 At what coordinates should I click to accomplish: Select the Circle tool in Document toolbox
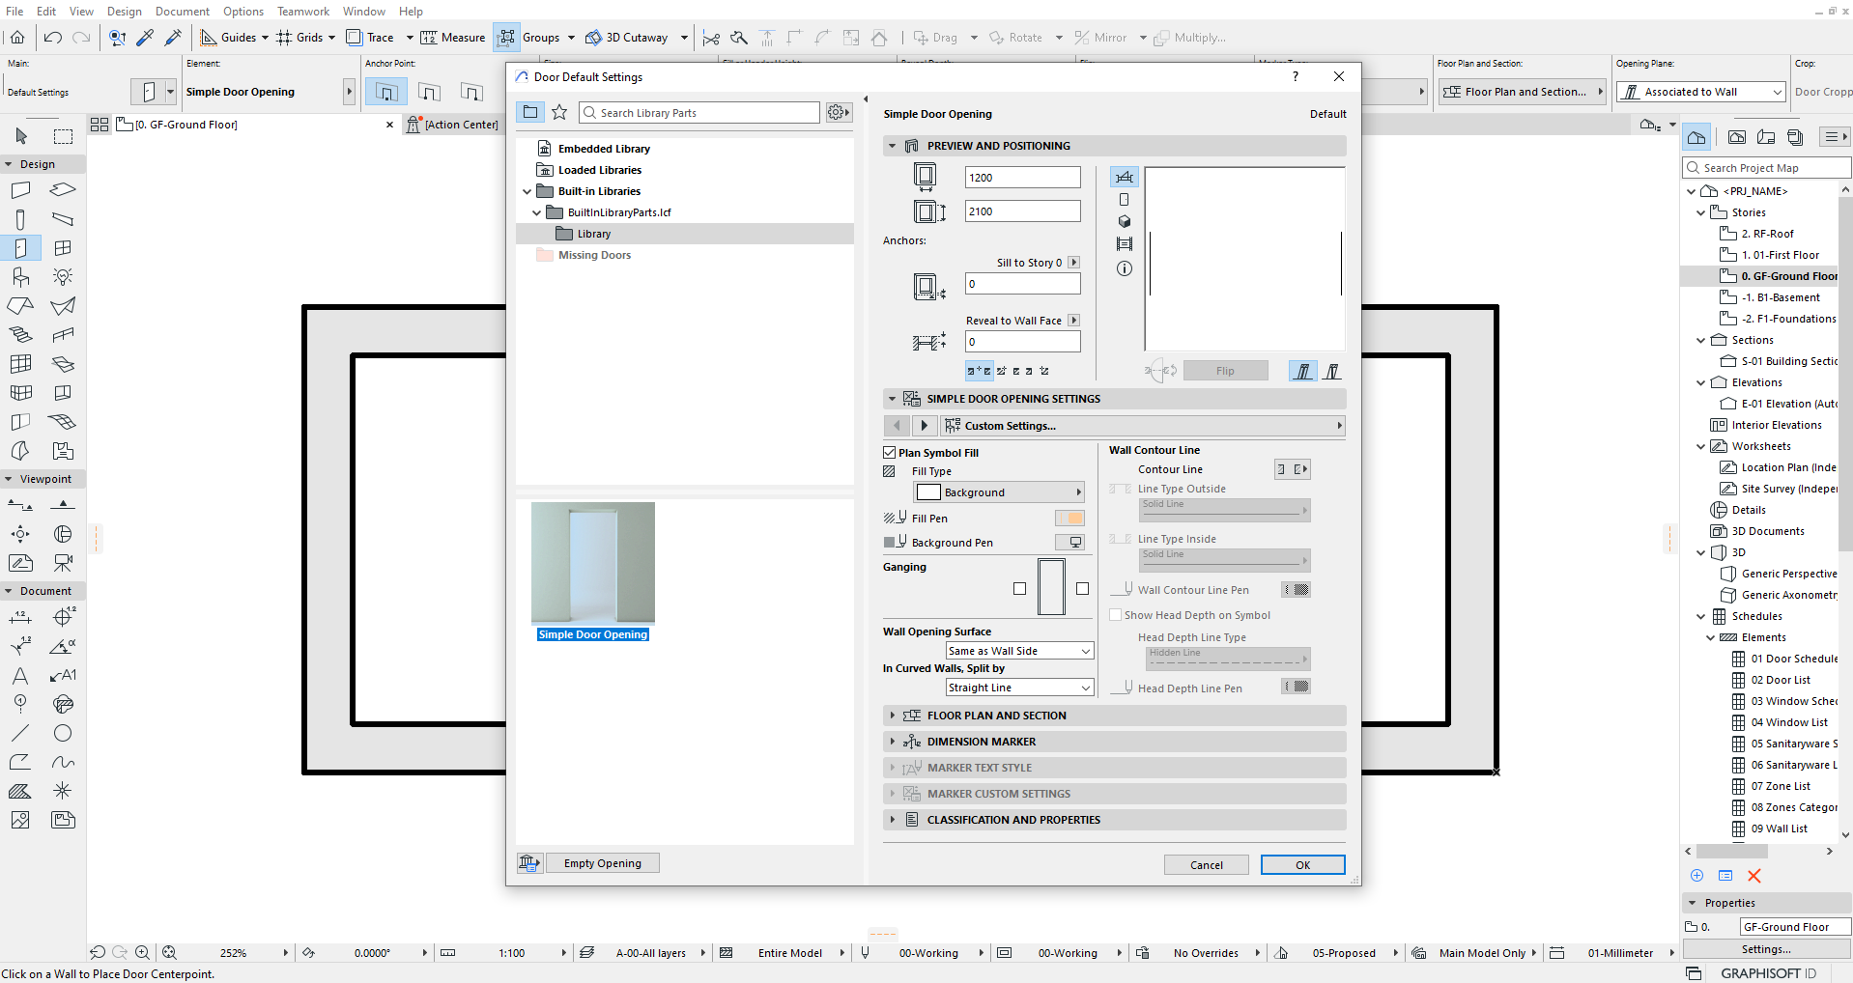pyautogui.click(x=63, y=733)
